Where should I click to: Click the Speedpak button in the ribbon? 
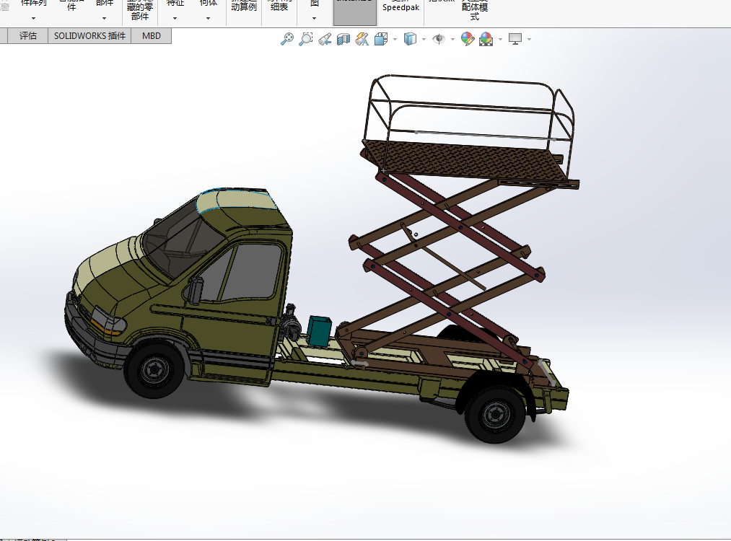pos(400,7)
